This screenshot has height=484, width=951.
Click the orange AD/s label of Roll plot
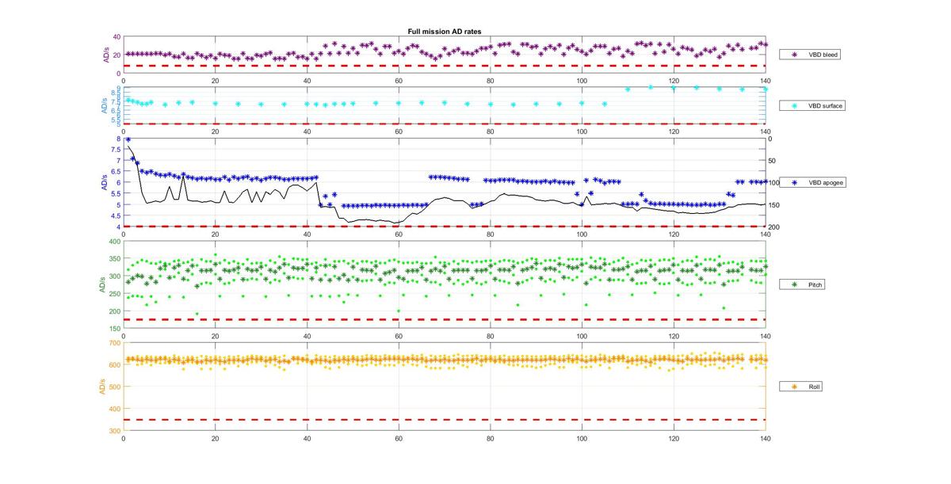pyautogui.click(x=102, y=387)
